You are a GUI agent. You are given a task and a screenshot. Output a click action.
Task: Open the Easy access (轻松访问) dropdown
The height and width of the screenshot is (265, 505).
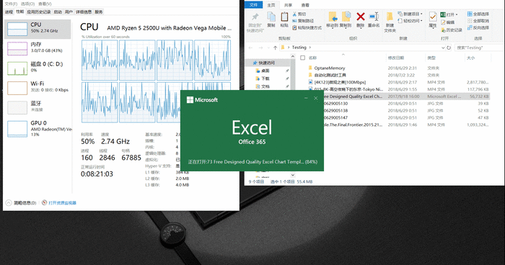coord(410,21)
